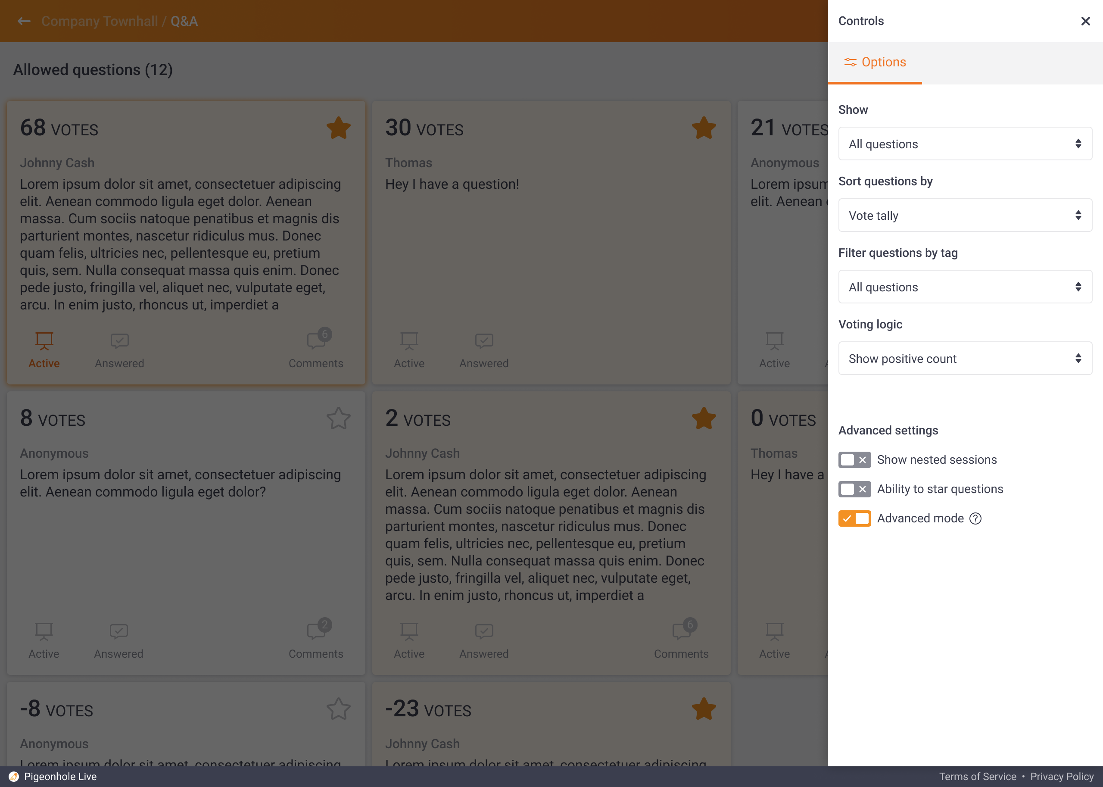Toggle Ability to star questions switch
Image resolution: width=1103 pixels, height=787 pixels.
[x=854, y=489]
